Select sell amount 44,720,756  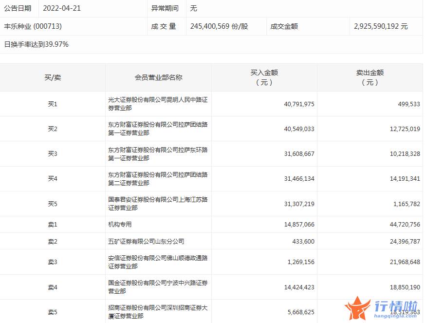[405, 225]
